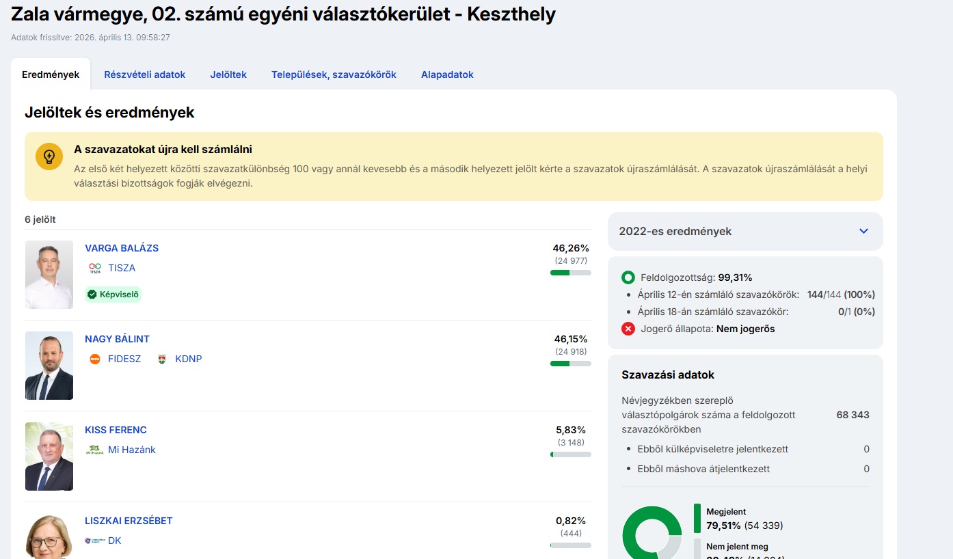Image resolution: width=953 pixels, height=559 pixels.
Task: Open NAGY BÁLINT candidate link
Action: coord(117,339)
